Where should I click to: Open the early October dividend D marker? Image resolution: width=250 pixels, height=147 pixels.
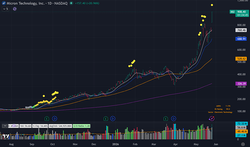(x=54, y=119)
